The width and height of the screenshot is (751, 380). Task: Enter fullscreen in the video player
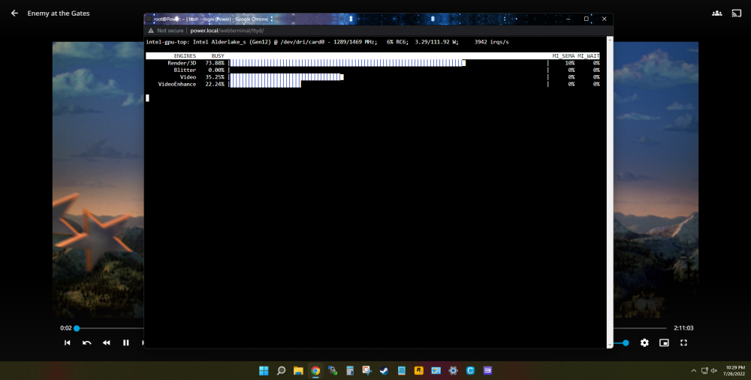(x=683, y=343)
